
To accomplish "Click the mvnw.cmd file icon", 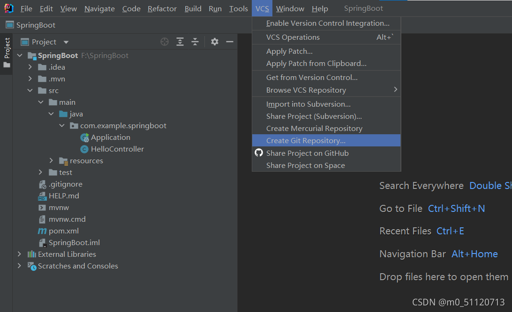I will click(42, 219).
